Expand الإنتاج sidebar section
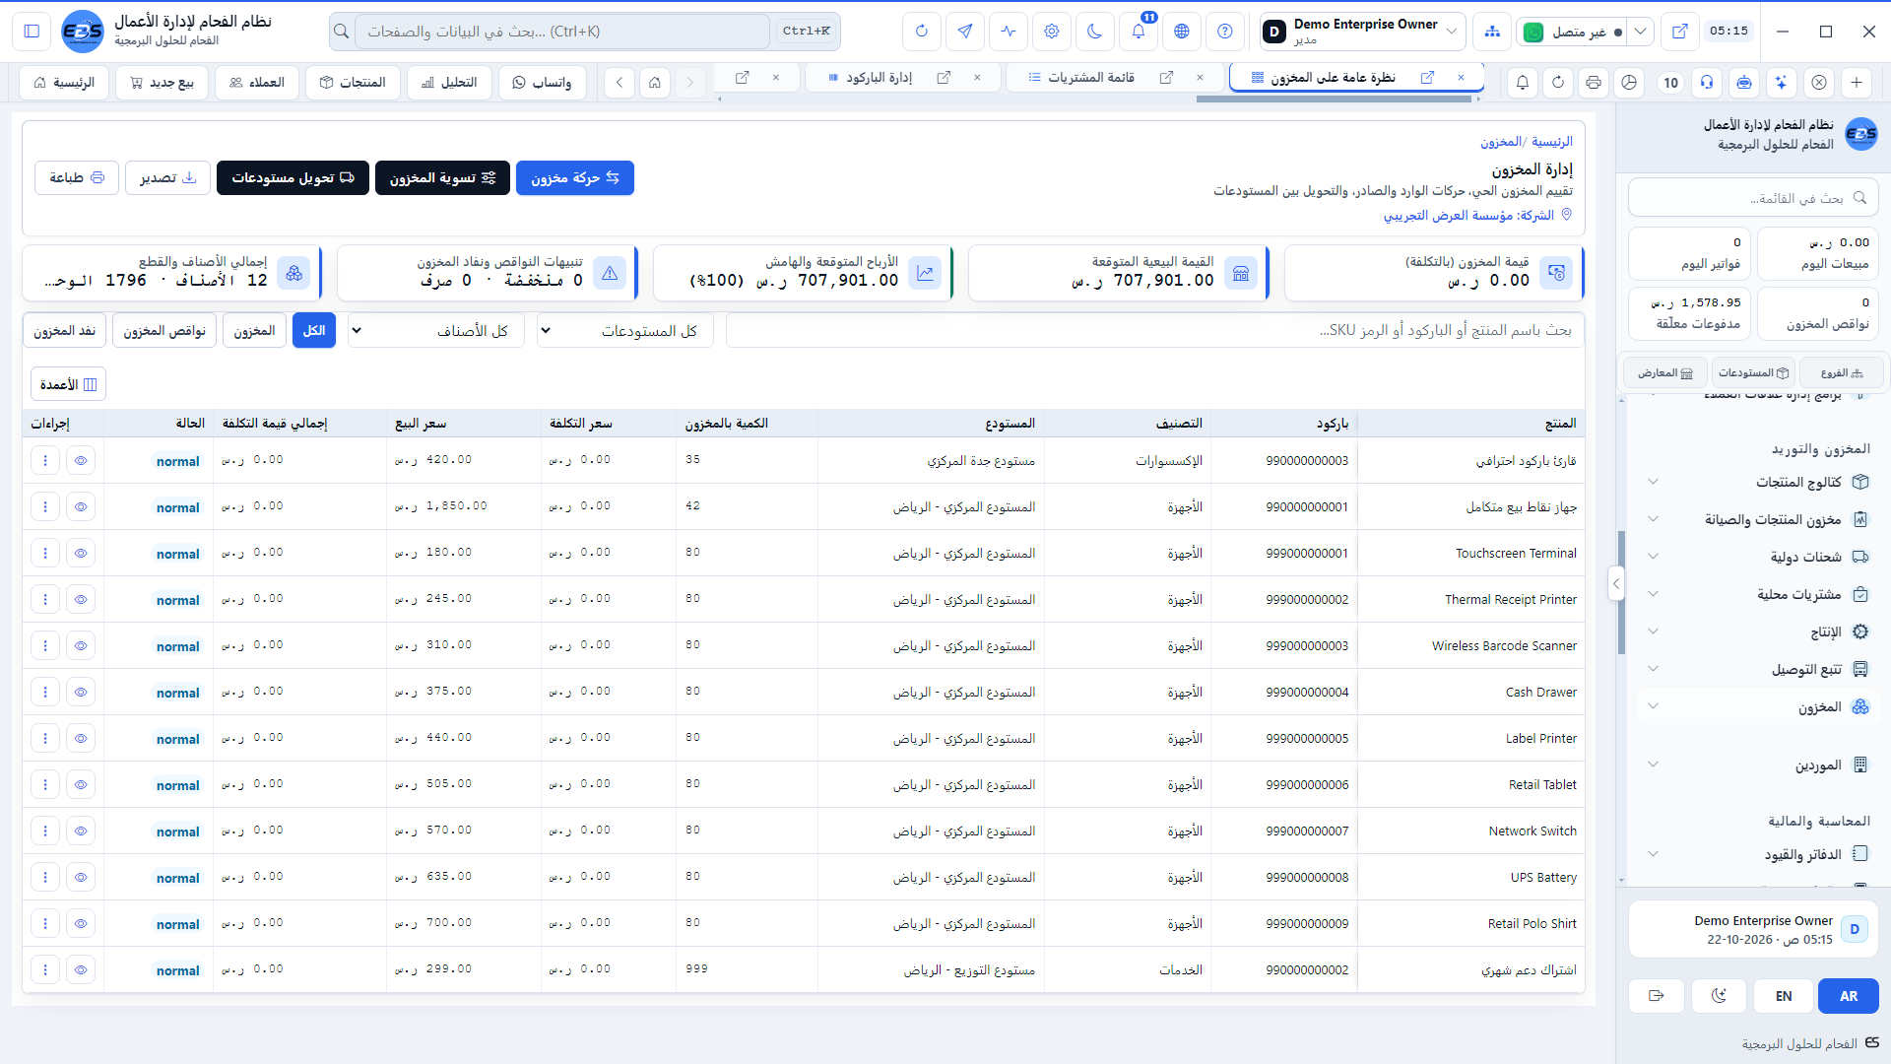Screen dimensions: 1891x1064 [x=1758, y=632]
